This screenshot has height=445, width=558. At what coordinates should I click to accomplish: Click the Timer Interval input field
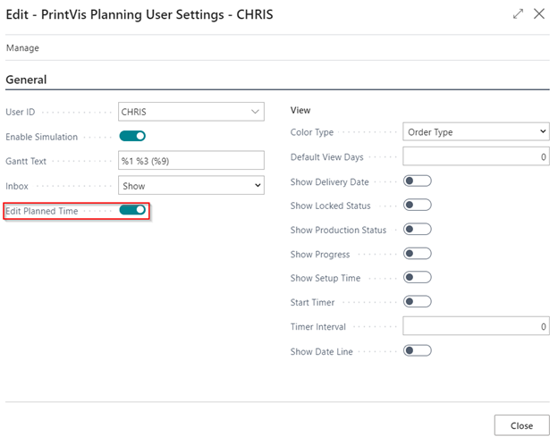(476, 326)
